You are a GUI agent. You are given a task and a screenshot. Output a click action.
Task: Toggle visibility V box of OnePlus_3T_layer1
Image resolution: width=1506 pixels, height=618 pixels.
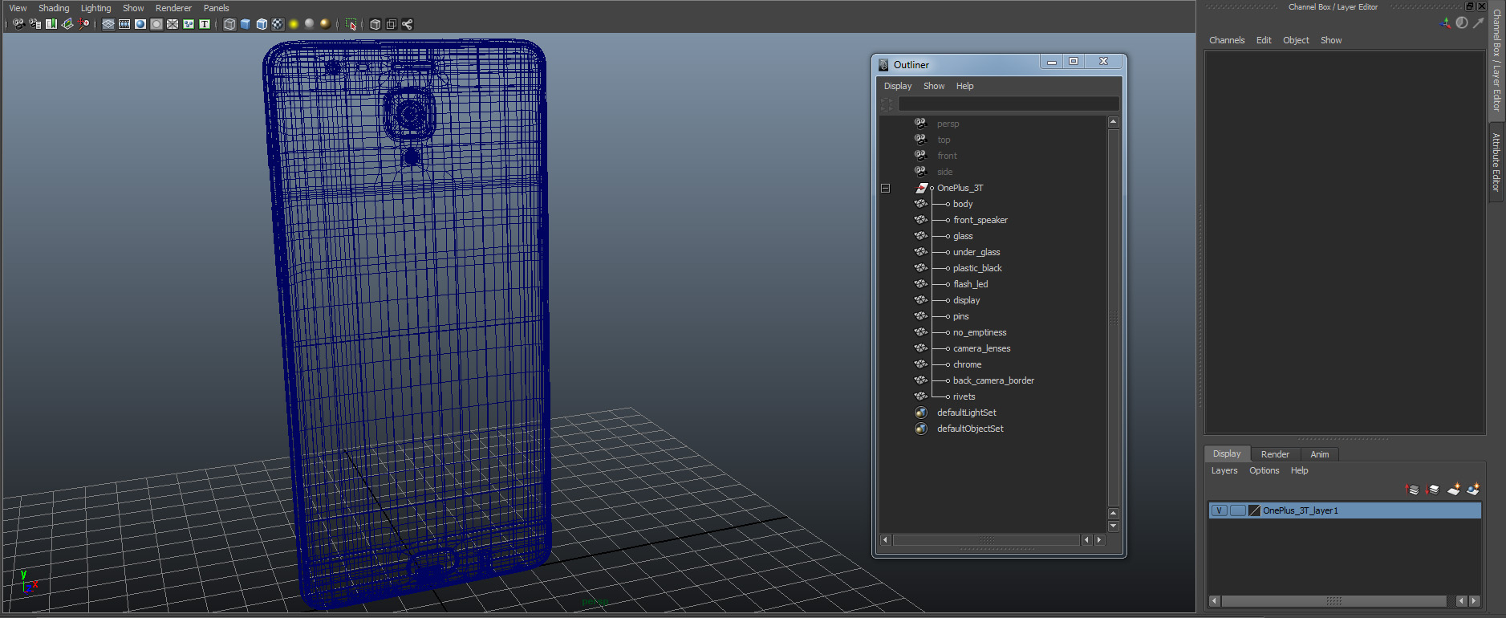(x=1220, y=510)
